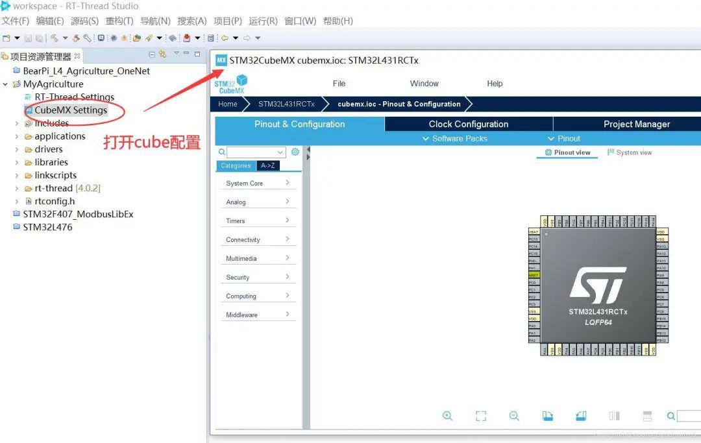
Task: Switch to Clock Configuration tab
Action: (469, 124)
